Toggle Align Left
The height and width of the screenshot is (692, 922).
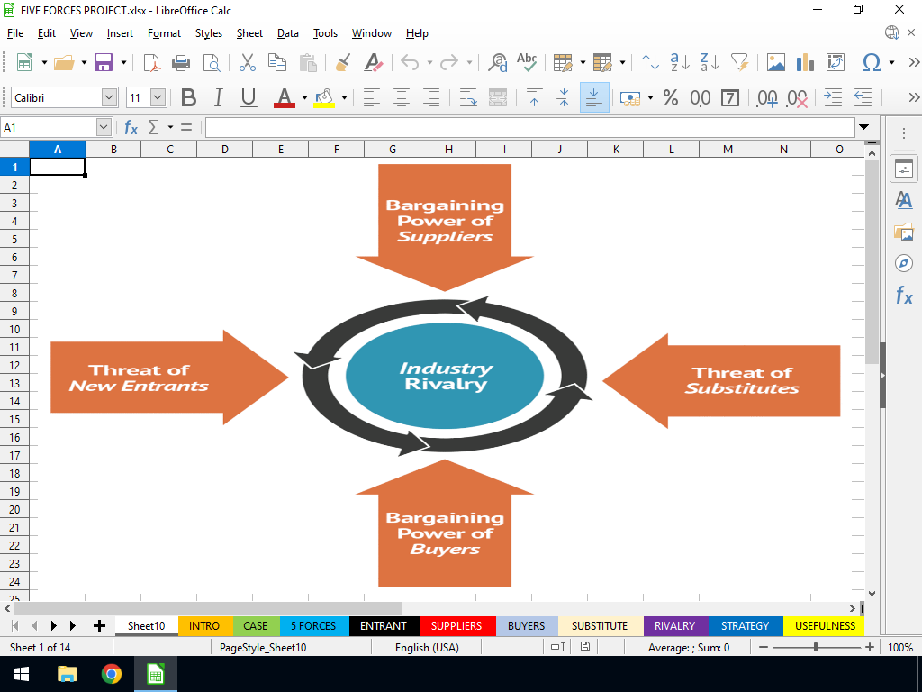372,97
